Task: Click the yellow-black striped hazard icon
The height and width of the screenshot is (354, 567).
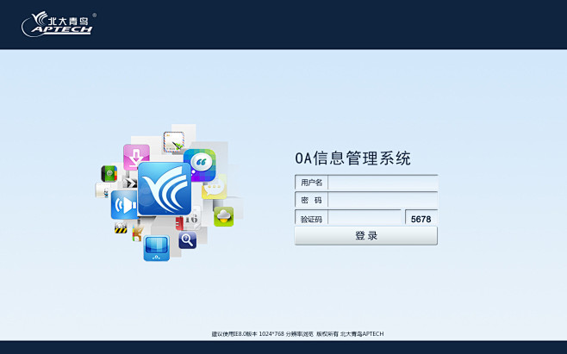Action: coord(121,227)
